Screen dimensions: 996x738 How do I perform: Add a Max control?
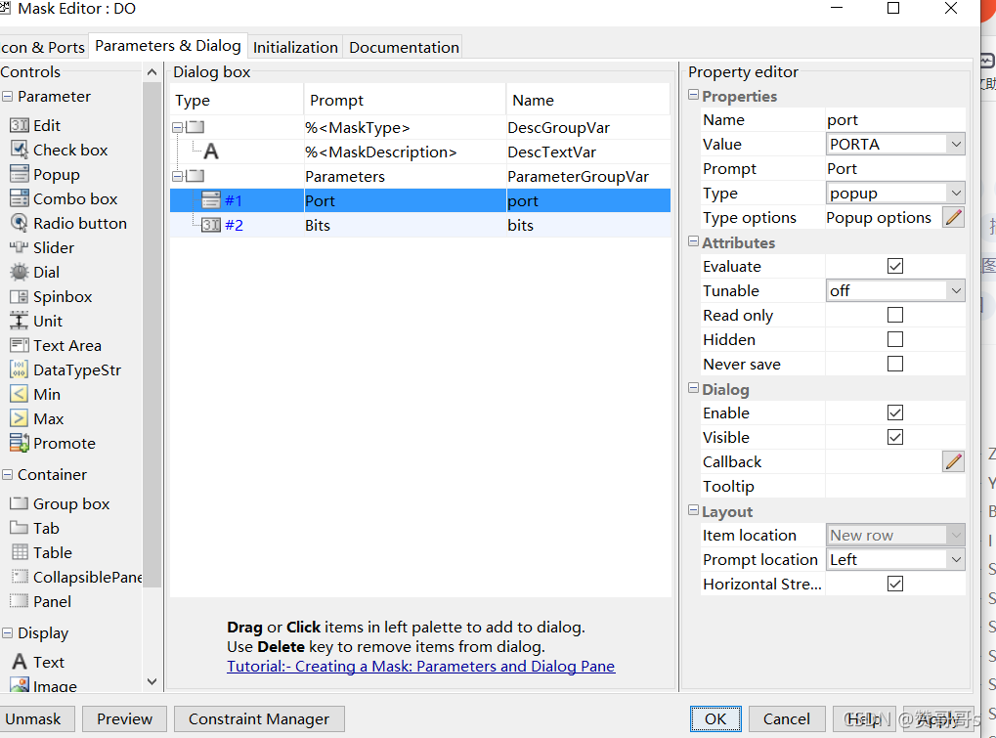pos(37,418)
